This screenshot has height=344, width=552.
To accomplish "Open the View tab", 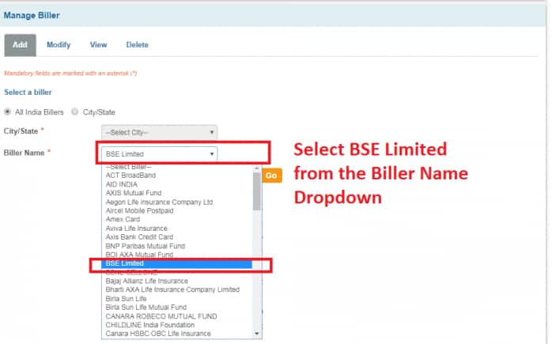I will click(98, 45).
